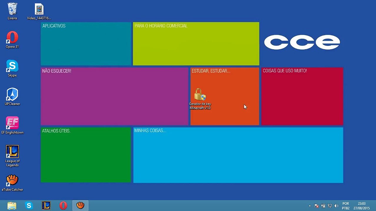This screenshot has width=376, height=211.
Task: Open the battery power tray icon
Action: click(323, 206)
